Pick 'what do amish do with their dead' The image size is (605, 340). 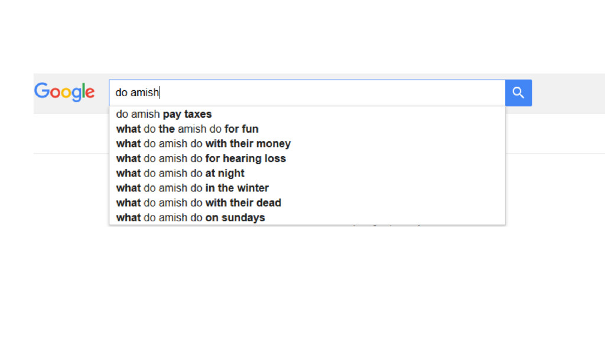click(307, 203)
